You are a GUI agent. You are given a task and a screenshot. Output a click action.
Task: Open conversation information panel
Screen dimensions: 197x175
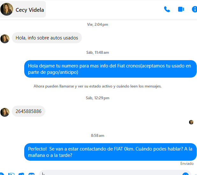click(194, 10)
